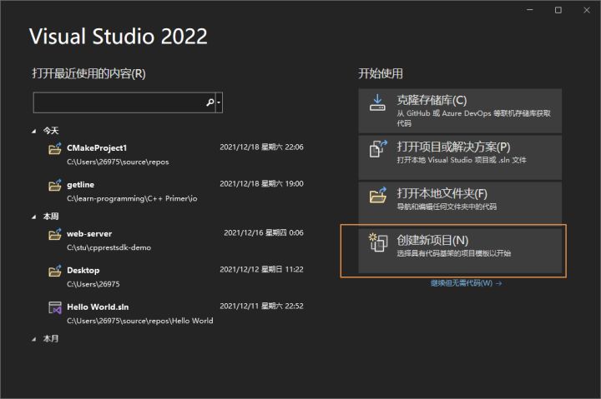This screenshot has width=601, height=399.
Task: Click the 开始使用 heading
Action: pos(381,73)
